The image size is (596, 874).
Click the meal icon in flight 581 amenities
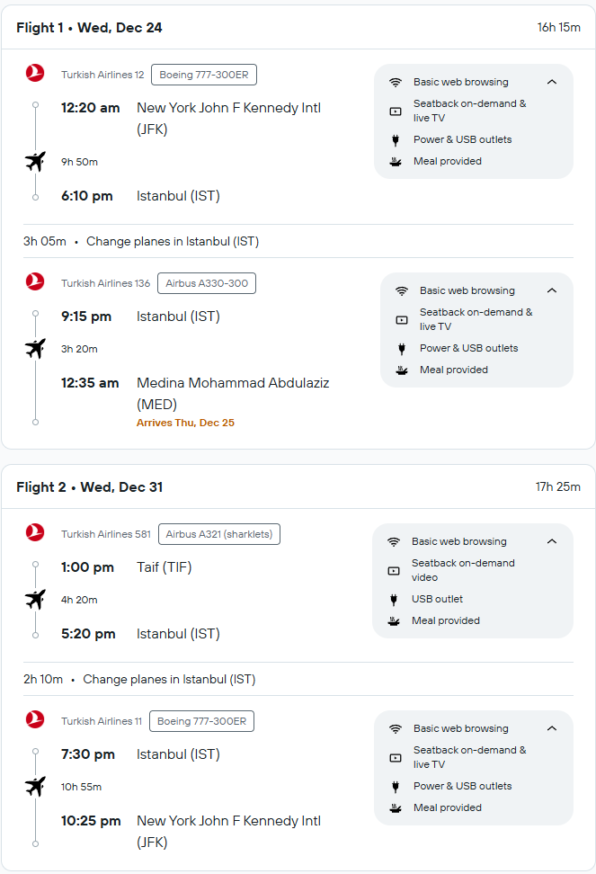[x=394, y=621]
